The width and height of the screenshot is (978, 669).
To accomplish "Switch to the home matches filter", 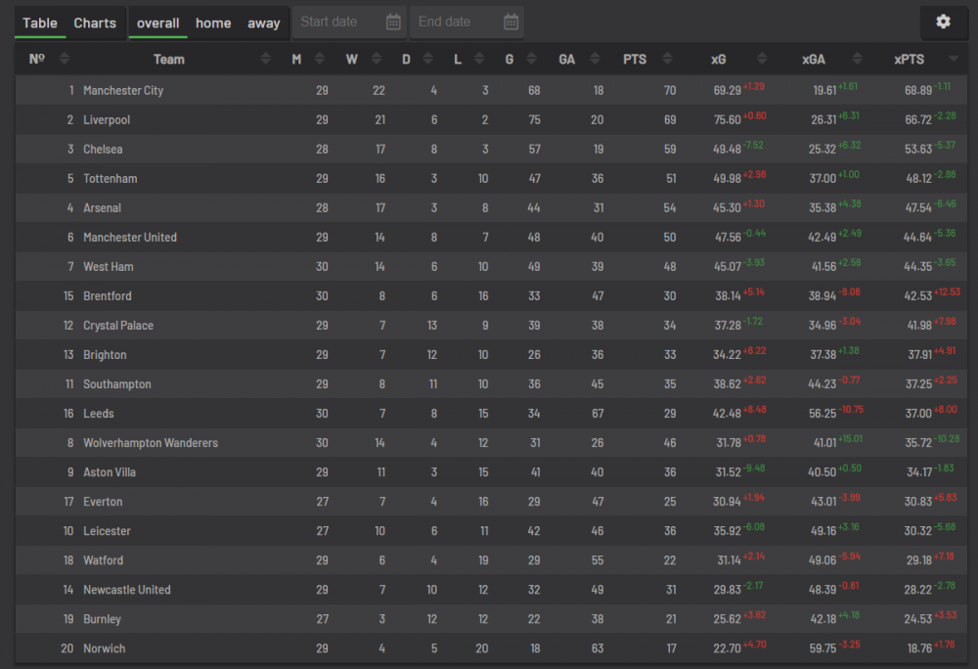I will tap(213, 22).
